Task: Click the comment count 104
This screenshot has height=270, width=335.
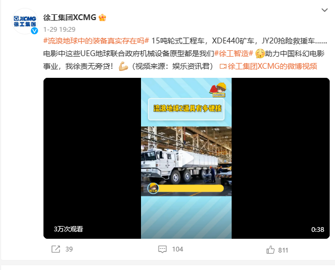Action: click(178, 249)
